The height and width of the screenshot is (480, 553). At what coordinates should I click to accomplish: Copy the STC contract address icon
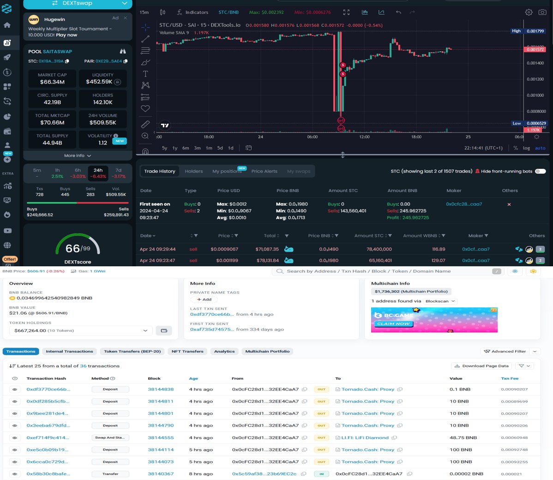point(67,61)
